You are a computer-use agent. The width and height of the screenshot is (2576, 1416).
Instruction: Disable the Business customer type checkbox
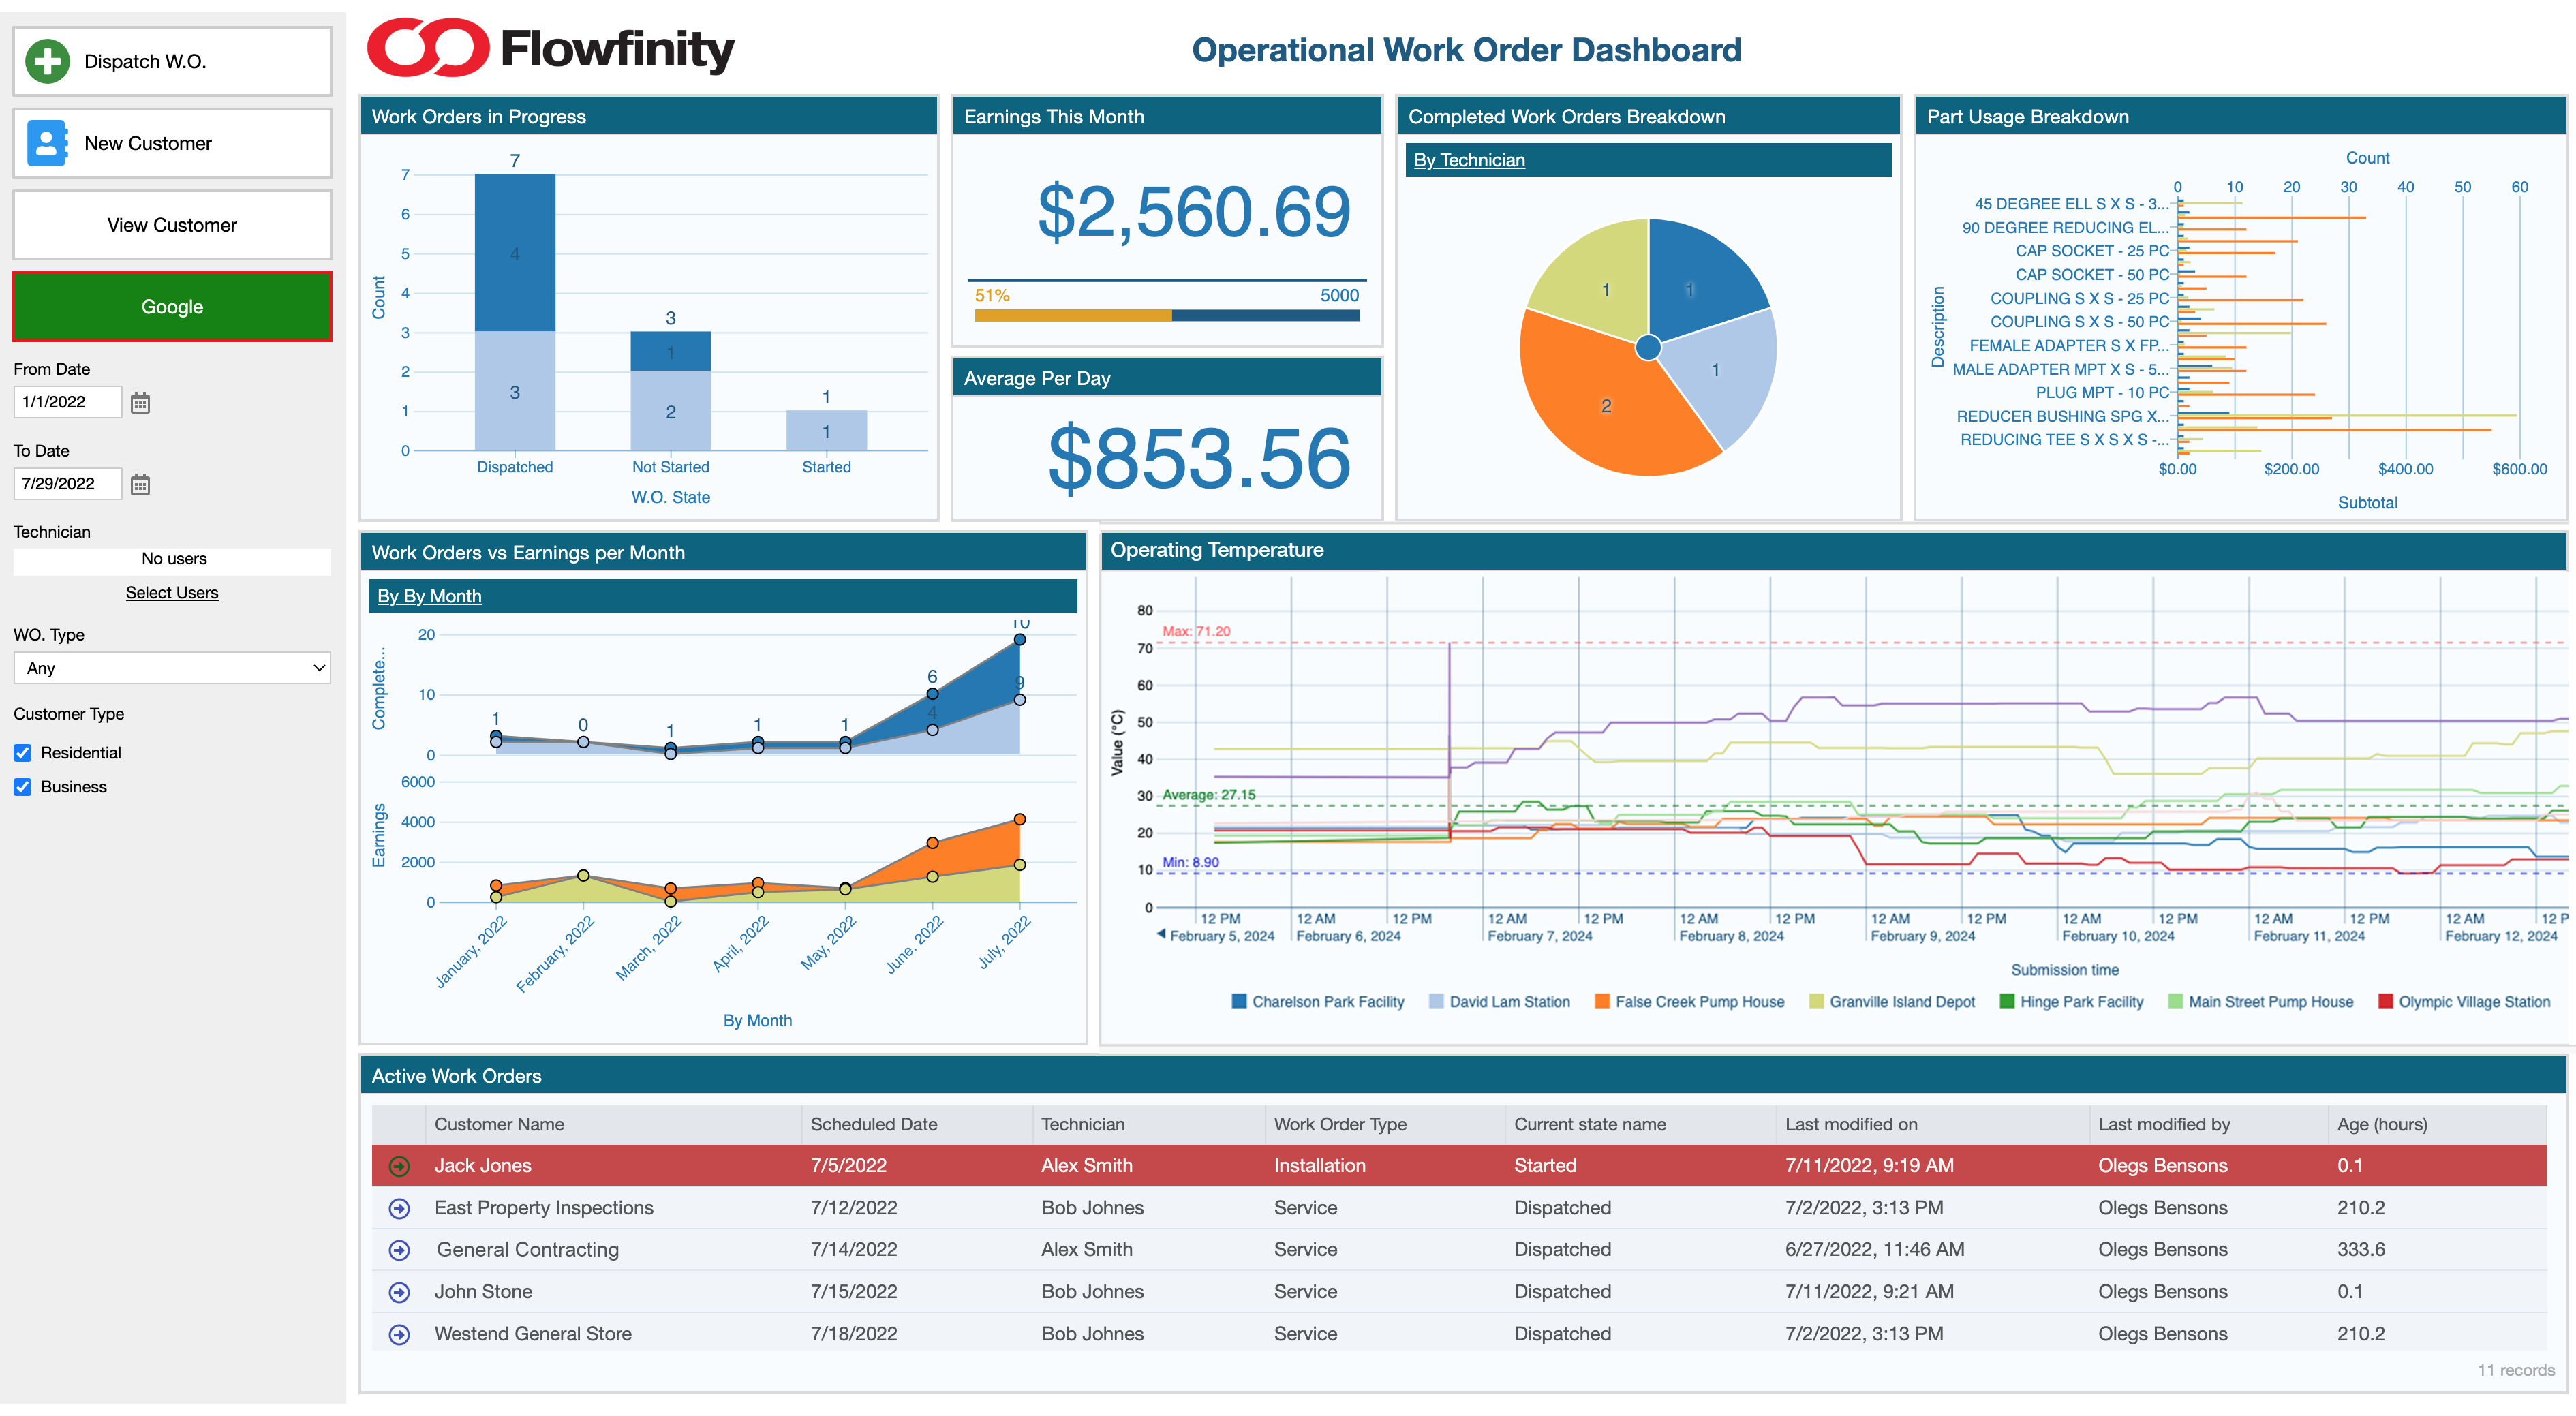(x=23, y=787)
